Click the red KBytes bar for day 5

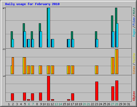tap(24, 97)
